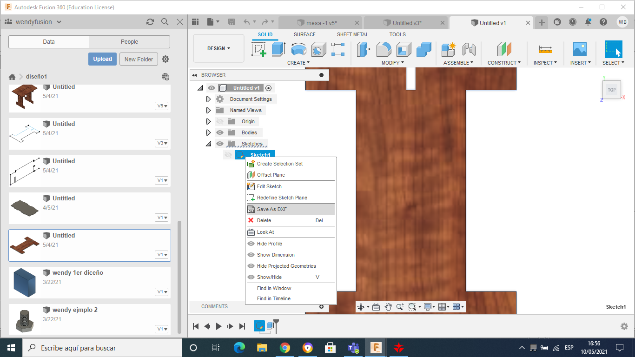Viewport: 635px width, 357px height.
Task: Select Create Sketch tool in toolbar
Action: [259, 49]
